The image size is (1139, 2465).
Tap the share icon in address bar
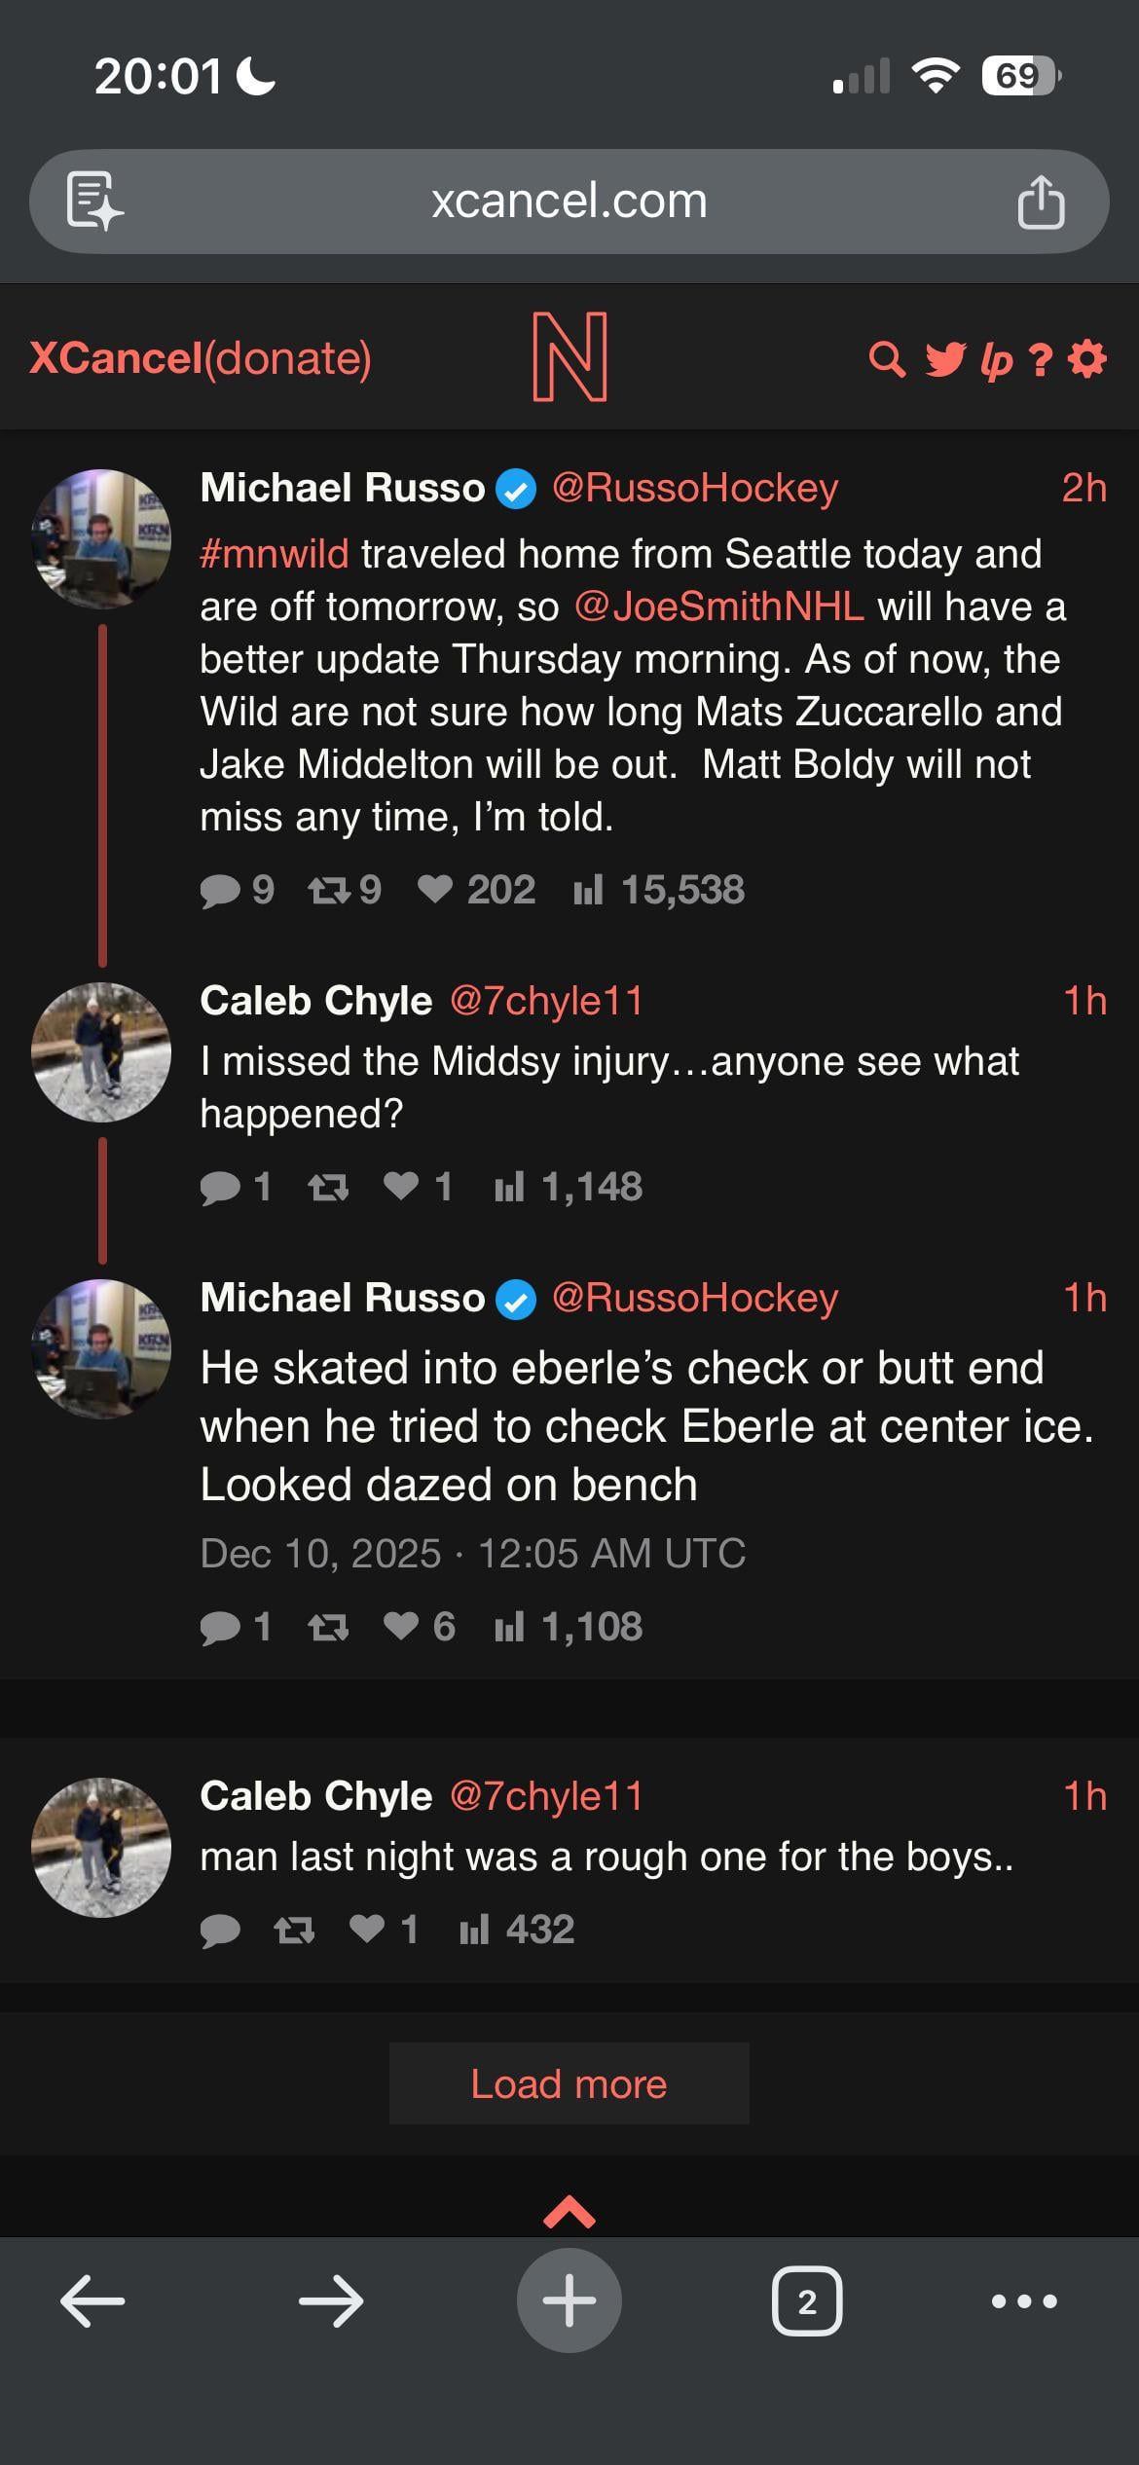(1041, 202)
